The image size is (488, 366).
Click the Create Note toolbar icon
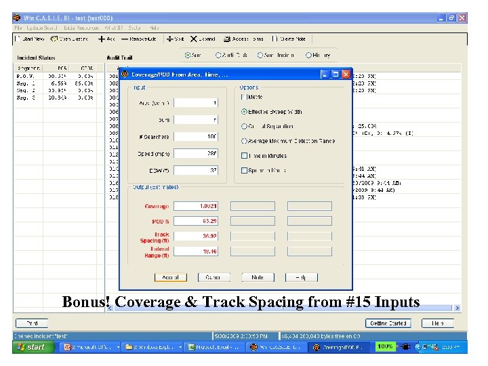click(274, 39)
